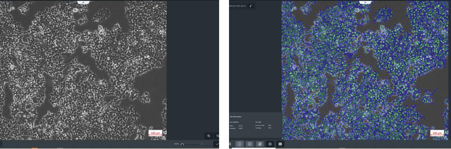The width and height of the screenshot is (451, 149).
Task: Zoom in using the magnifier plus icon
Action: (209, 136)
